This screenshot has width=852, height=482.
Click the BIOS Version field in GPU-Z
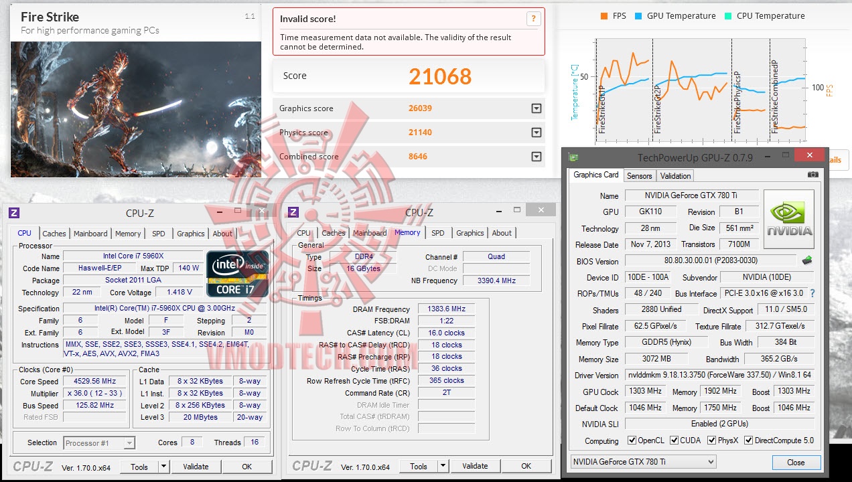(711, 261)
